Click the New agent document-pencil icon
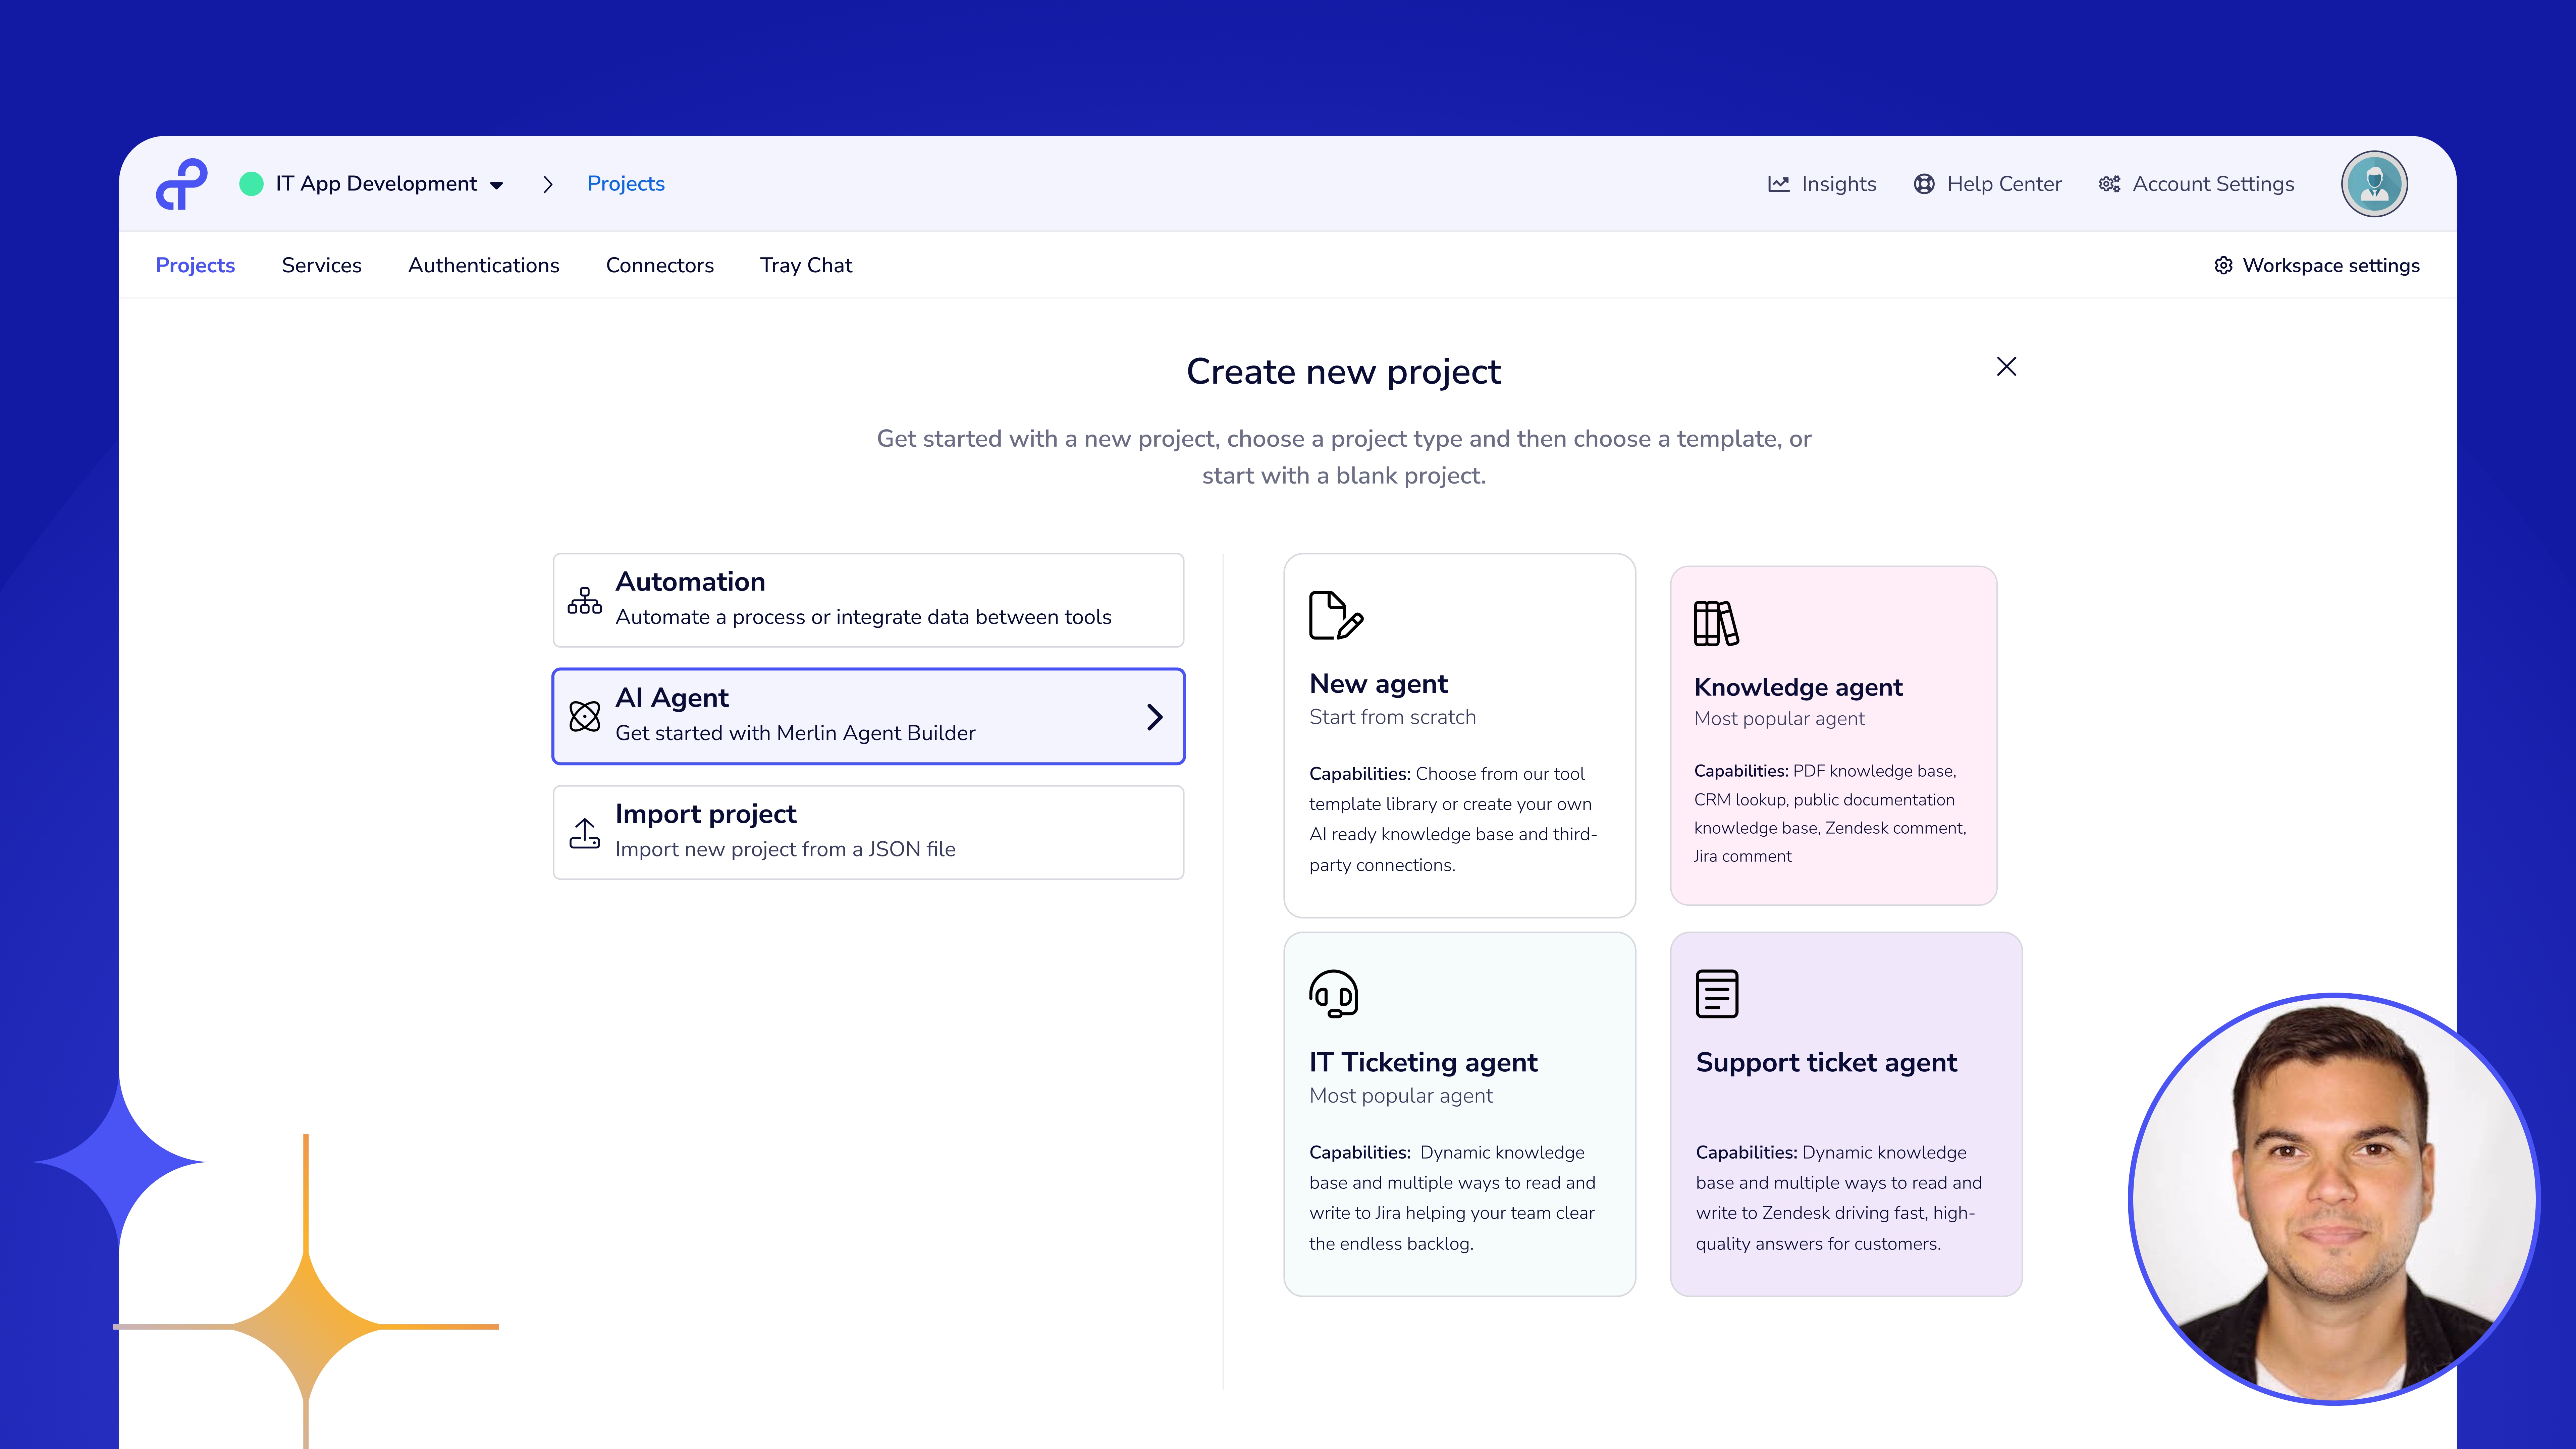 pyautogui.click(x=1336, y=615)
